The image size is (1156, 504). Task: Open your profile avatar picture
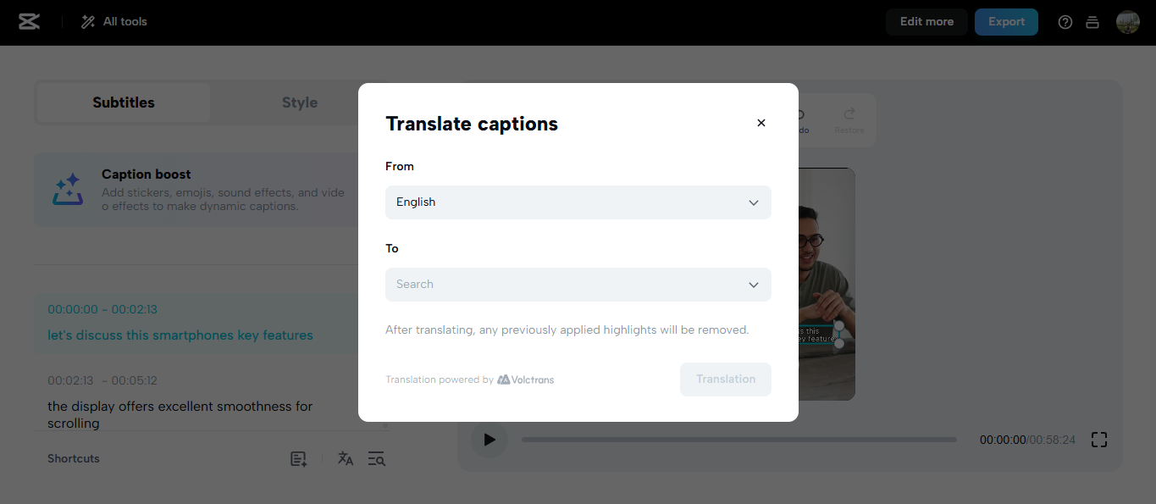pyautogui.click(x=1127, y=21)
